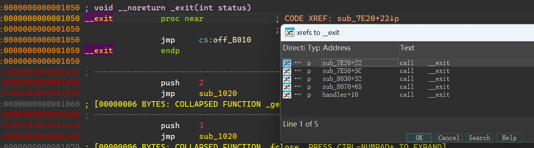Select the xref row for sub_7E20+22

(408, 63)
